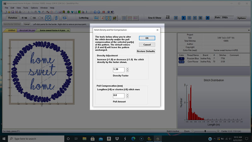Screen dimensions: 252x142
Task: Click the Density Factor input field
Action: pos(118,69)
